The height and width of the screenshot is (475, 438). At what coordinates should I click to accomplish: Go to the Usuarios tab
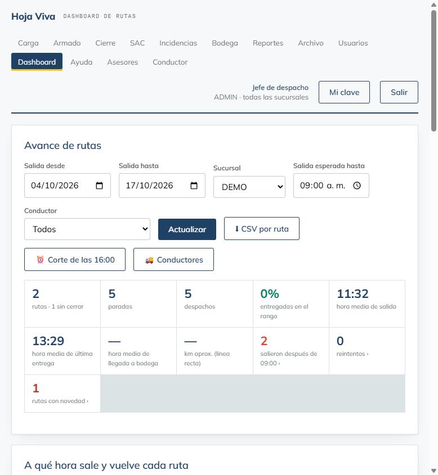353,43
